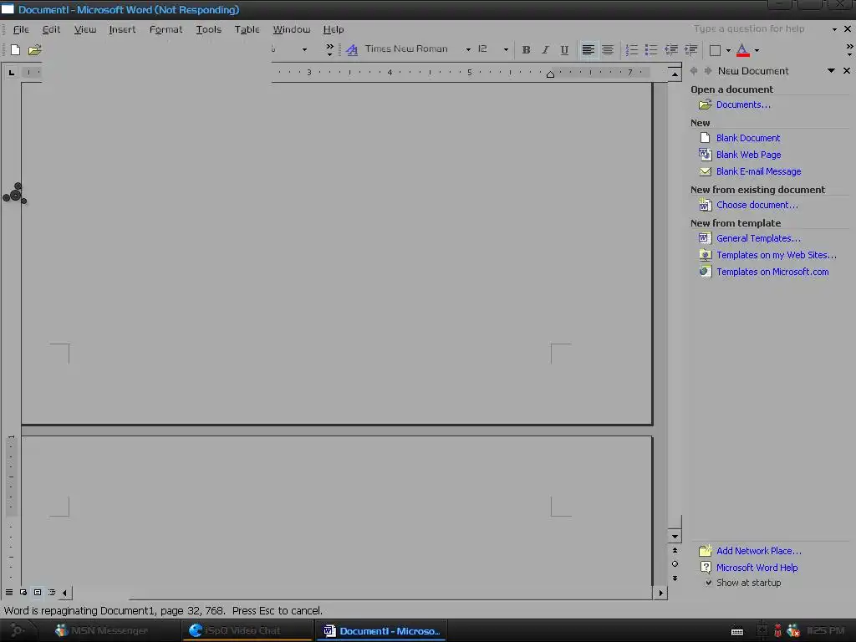The width and height of the screenshot is (856, 642).
Task: Open the Format menu
Action: click(x=166, y=29)
